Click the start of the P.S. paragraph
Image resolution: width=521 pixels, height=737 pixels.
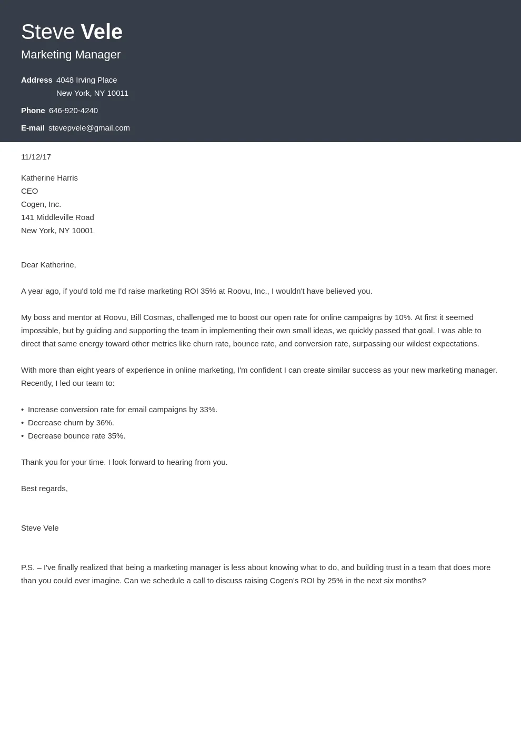pyautogui.click(x=28, y=567)
